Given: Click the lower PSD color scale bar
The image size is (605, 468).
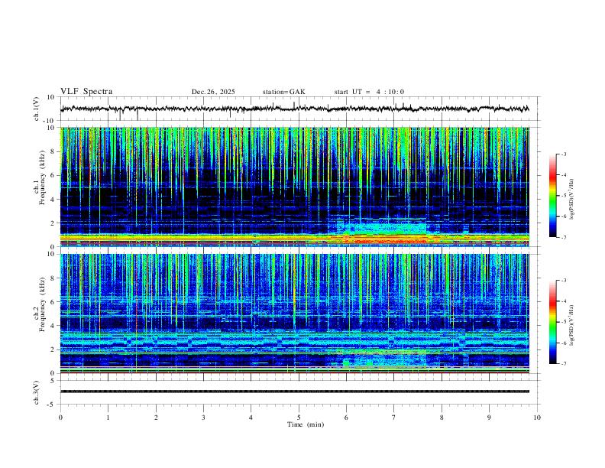Looking at the screenshot, I should coord(552,322).
